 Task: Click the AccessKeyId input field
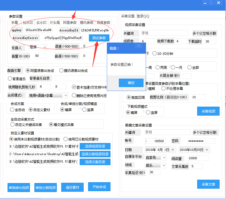coord(95,30)
